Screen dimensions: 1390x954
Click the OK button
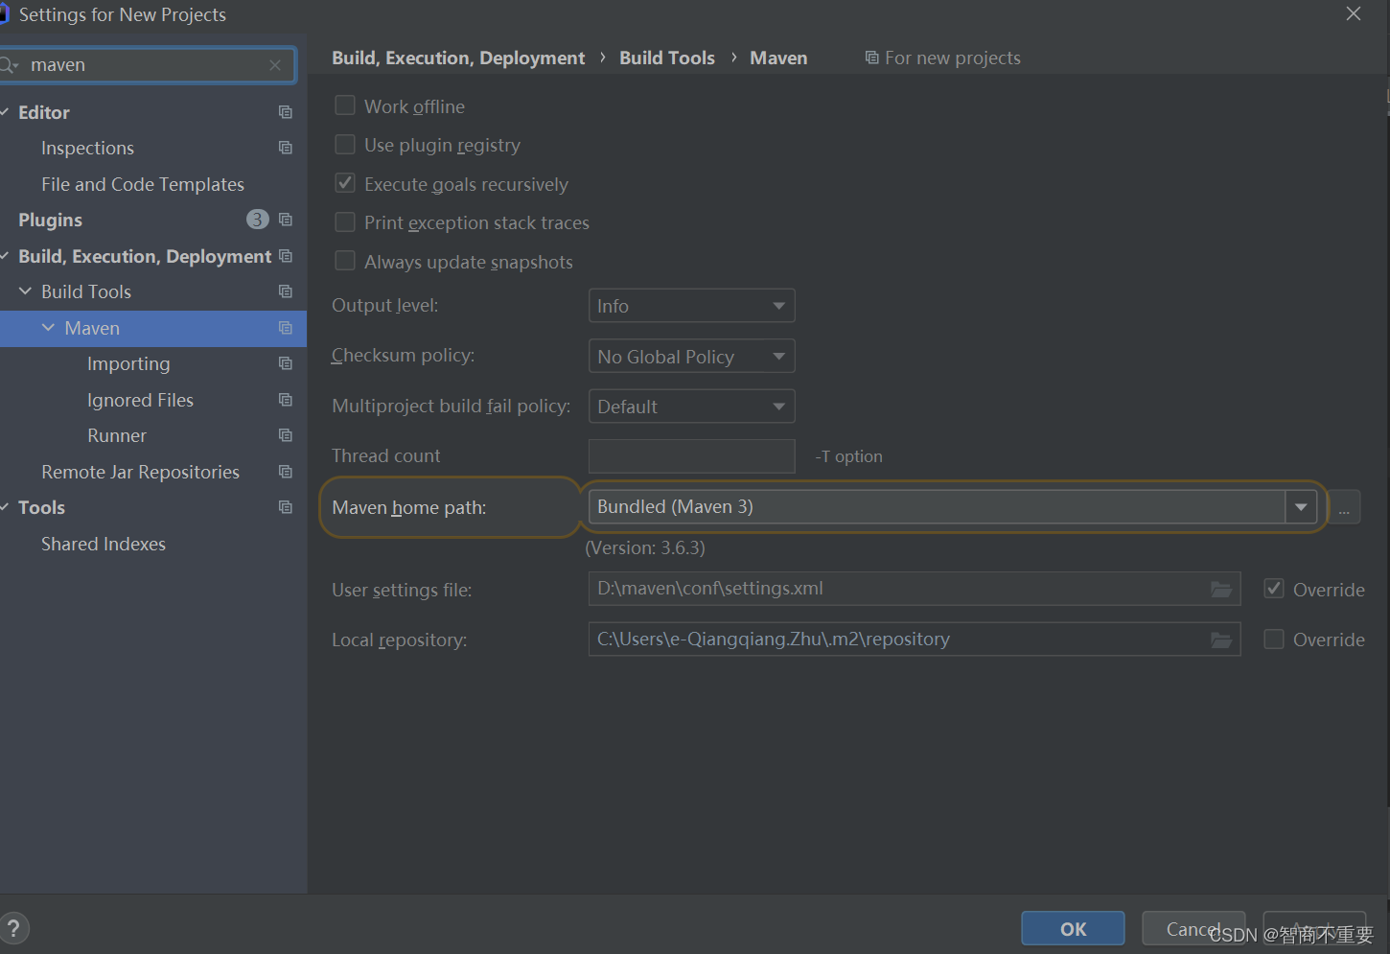[1073, 929]
